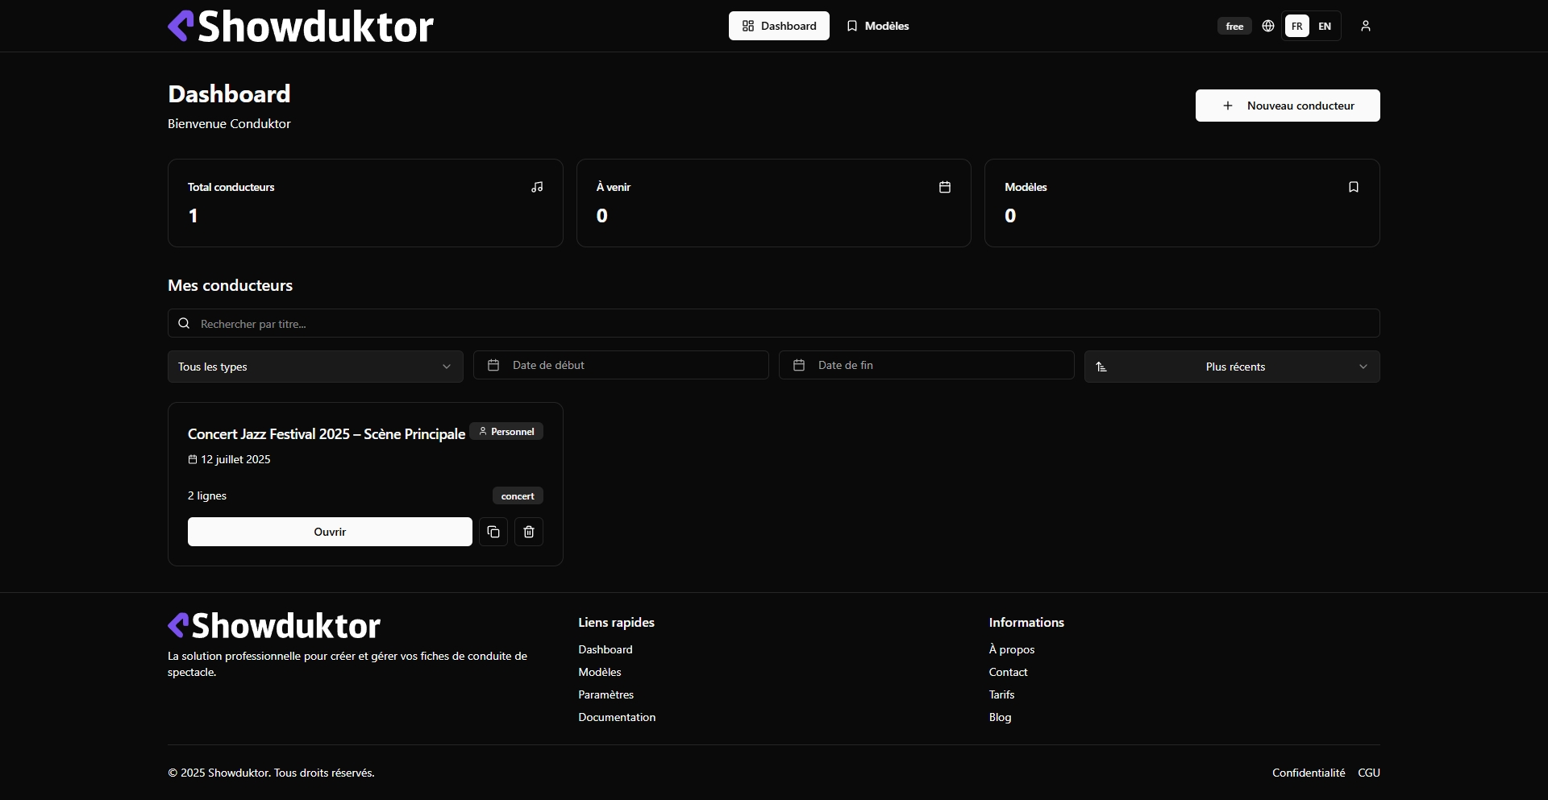Screen dimensions: 1548x800
Task: Open the Plus récents sort dropdown
Action: pos(1232,367)
